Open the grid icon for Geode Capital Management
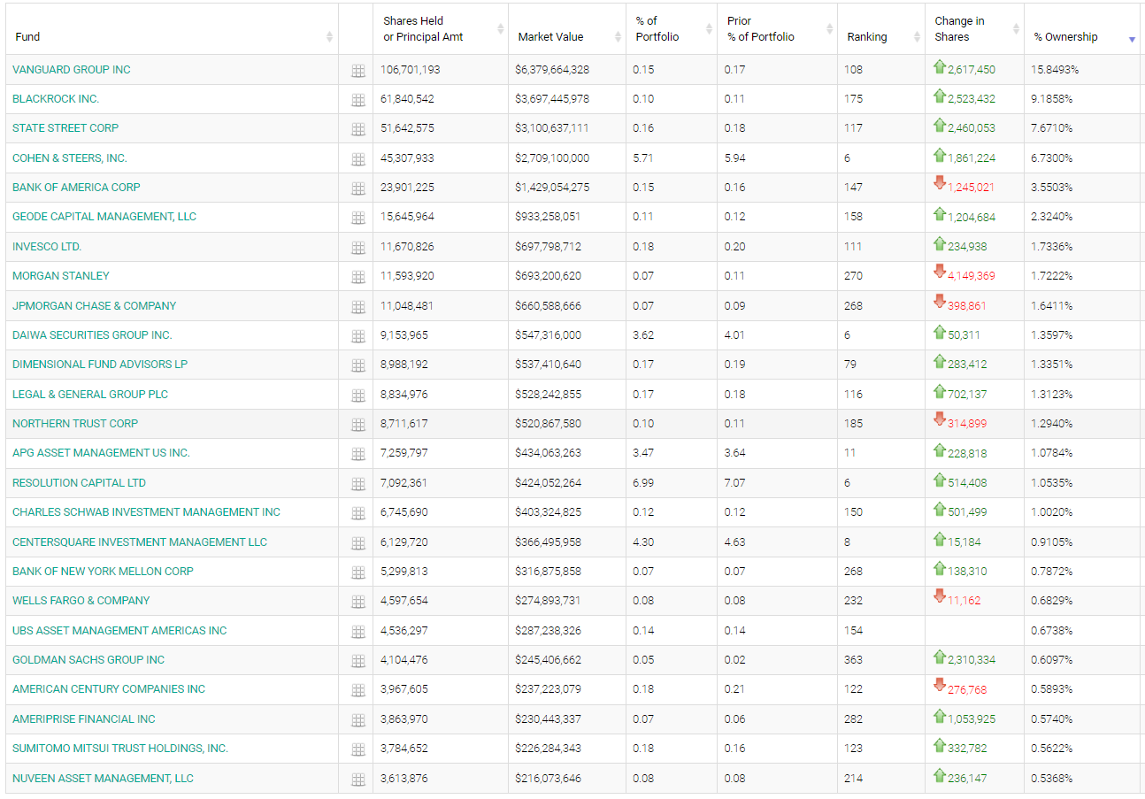1145x799 pixels. click(358, 218)
